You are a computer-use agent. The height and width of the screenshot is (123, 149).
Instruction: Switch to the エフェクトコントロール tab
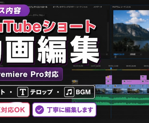point(38,7)
